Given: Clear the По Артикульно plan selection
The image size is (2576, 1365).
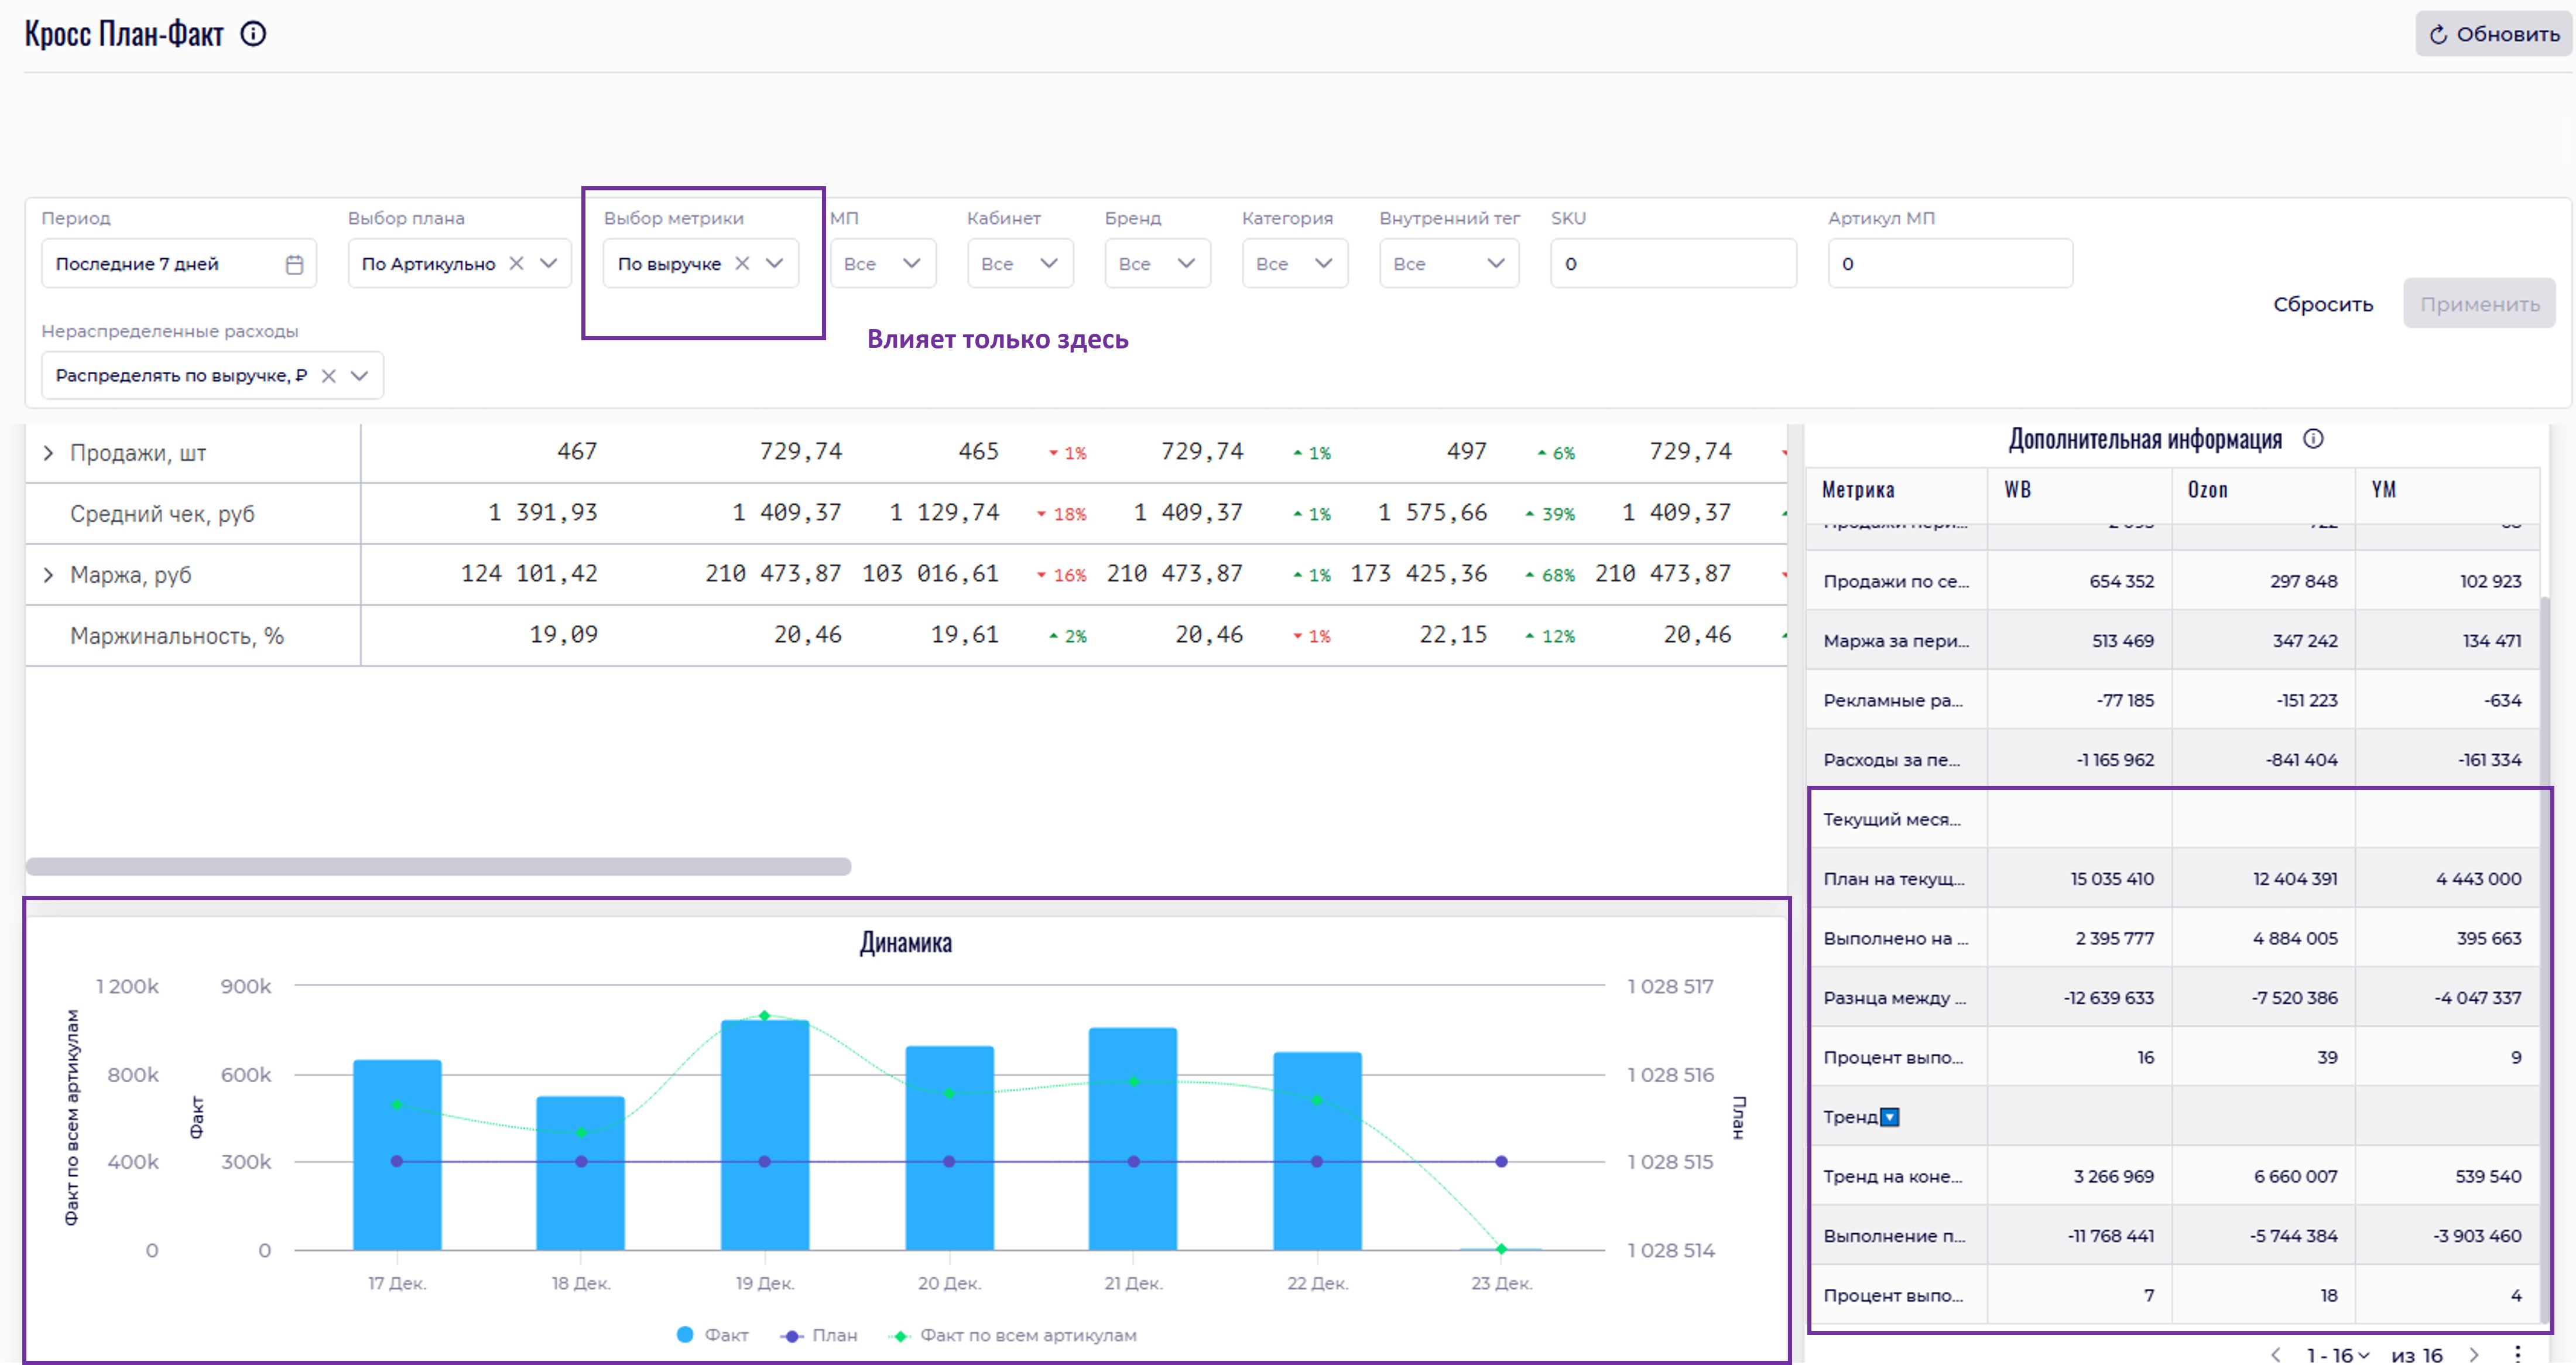Looking at the screenshot, I should (x=516, y=263).
